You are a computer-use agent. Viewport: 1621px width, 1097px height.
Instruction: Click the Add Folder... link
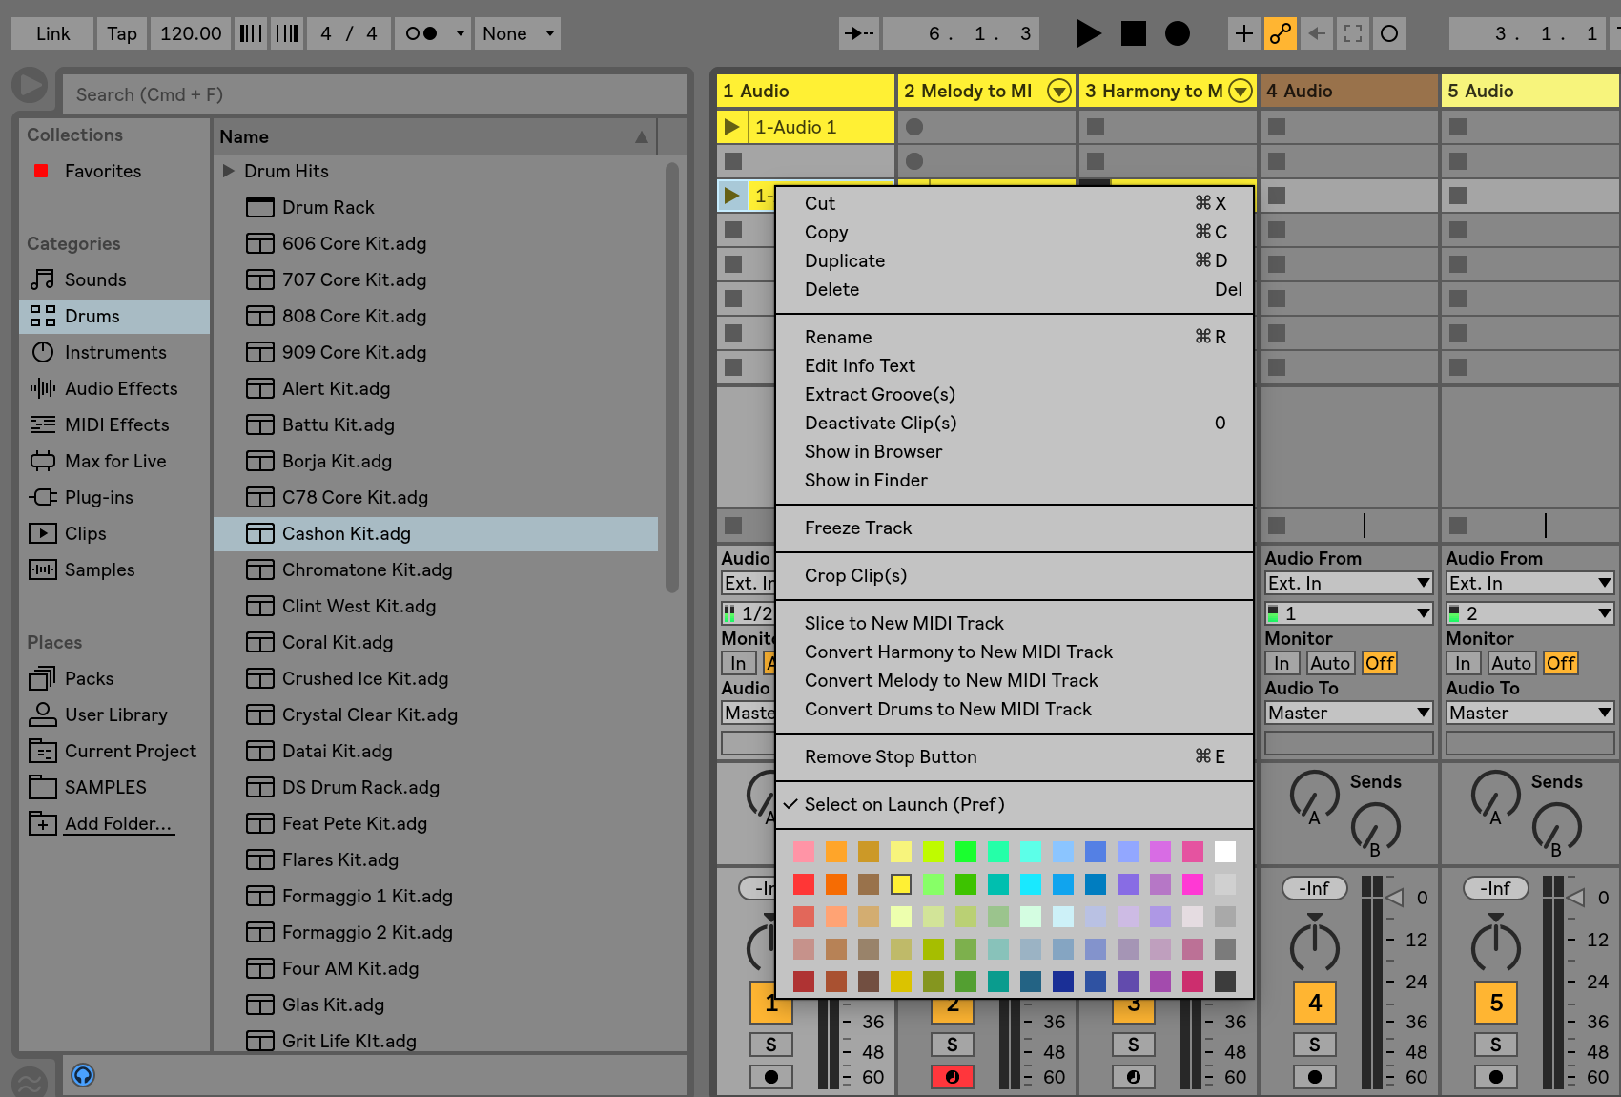coord(118,823)
